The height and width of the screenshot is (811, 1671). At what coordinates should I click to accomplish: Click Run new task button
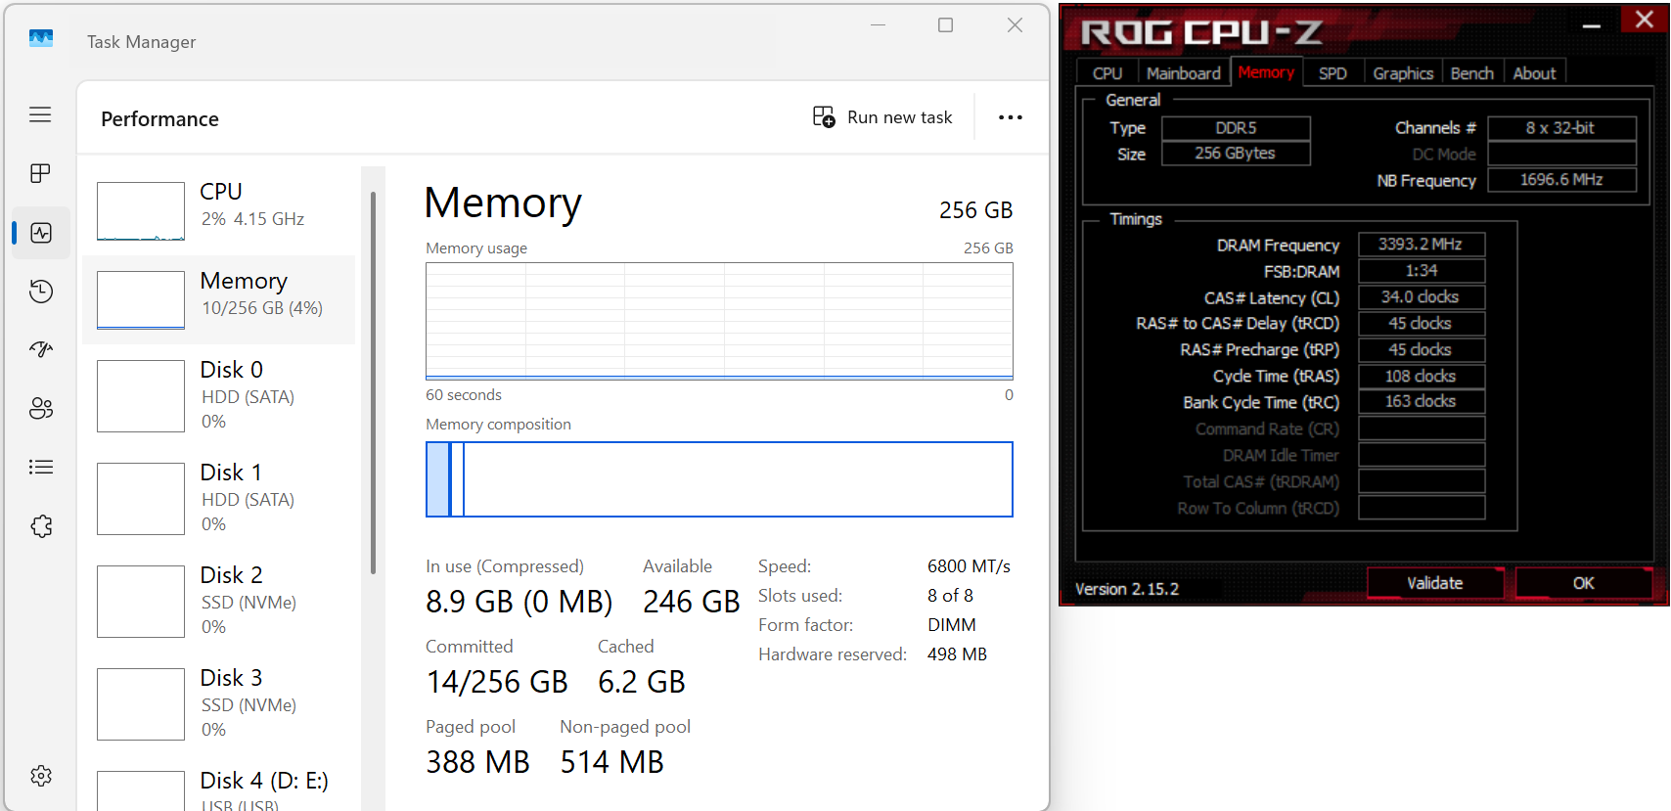[882, 117]
